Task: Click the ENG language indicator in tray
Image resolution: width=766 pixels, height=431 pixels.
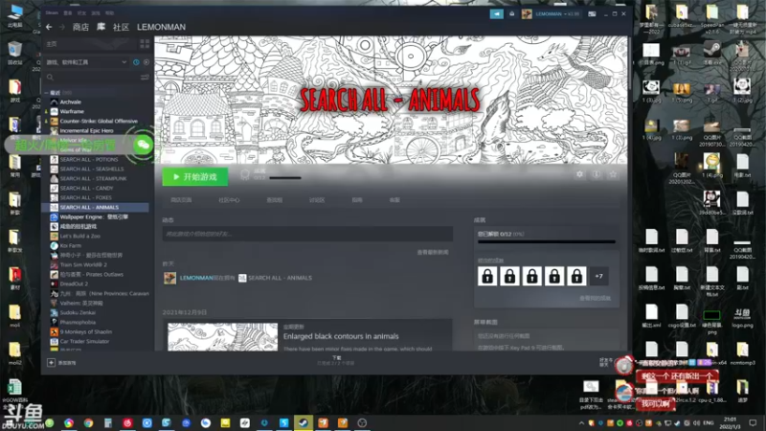Action: pos(709,422)
